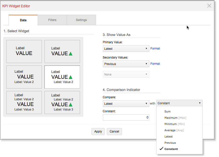219x157 pixels.
Task: Select Maximum [Max] in the comparison list
Action: pos(175,118)
